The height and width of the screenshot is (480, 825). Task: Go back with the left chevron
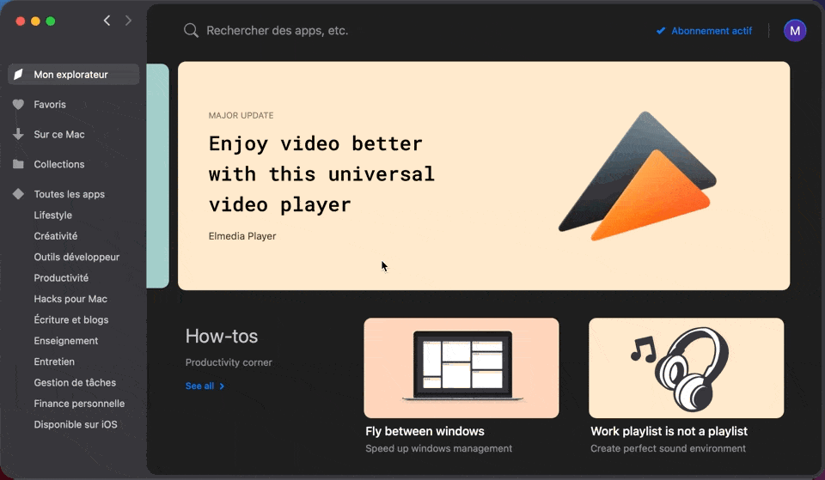(x=107, y=21)
